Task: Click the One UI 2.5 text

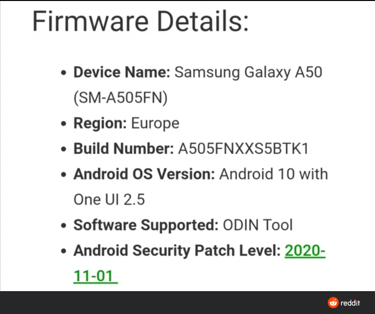Action: pos(109,200)
